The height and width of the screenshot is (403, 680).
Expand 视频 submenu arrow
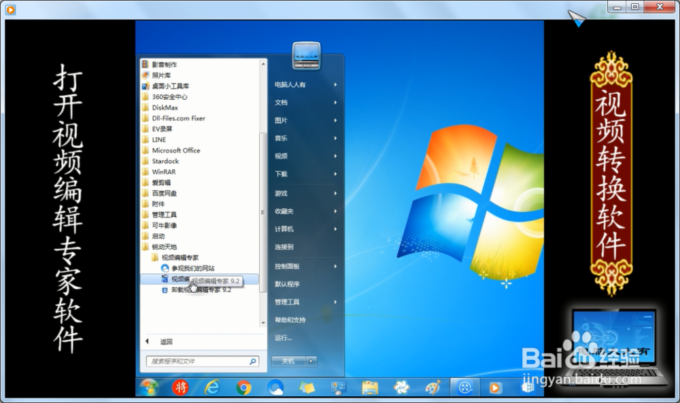point(335,156)
